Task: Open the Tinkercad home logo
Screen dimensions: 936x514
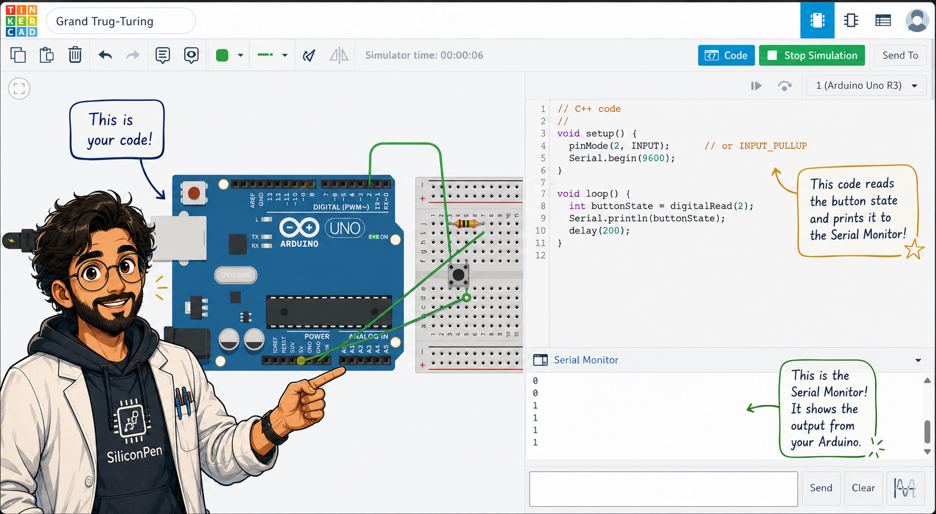Action: pos(22,21)
